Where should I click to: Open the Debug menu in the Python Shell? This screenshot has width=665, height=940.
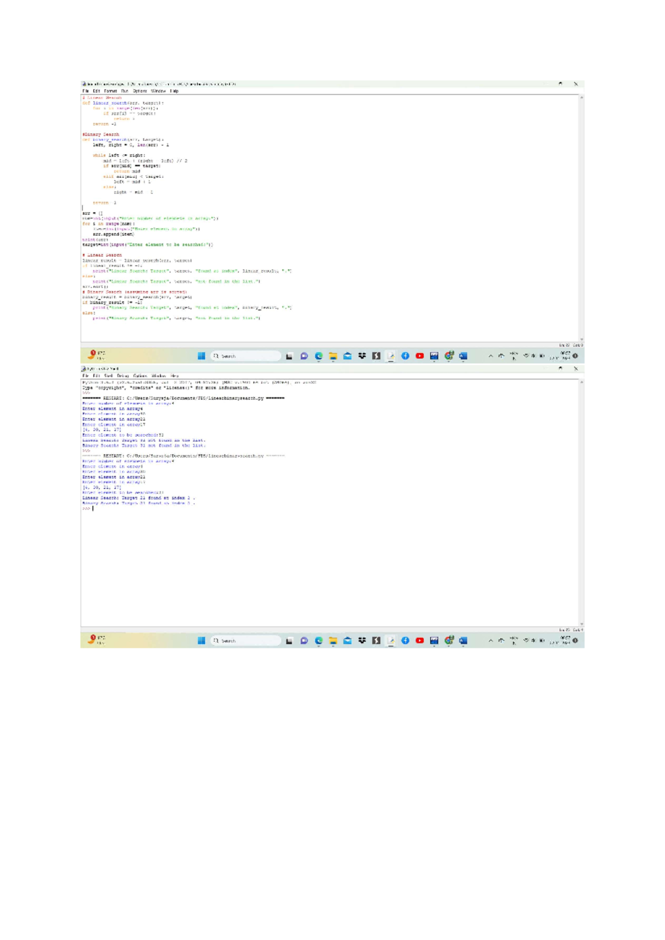pos(122,376)
